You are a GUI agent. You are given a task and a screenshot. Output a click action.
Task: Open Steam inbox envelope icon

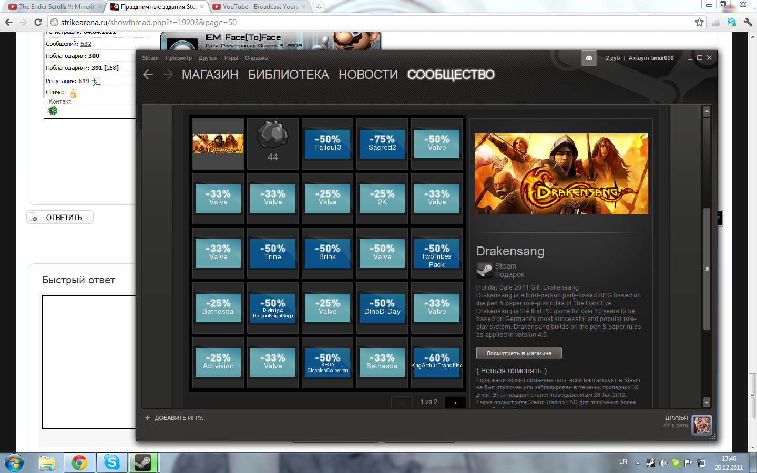coord(589,58)
